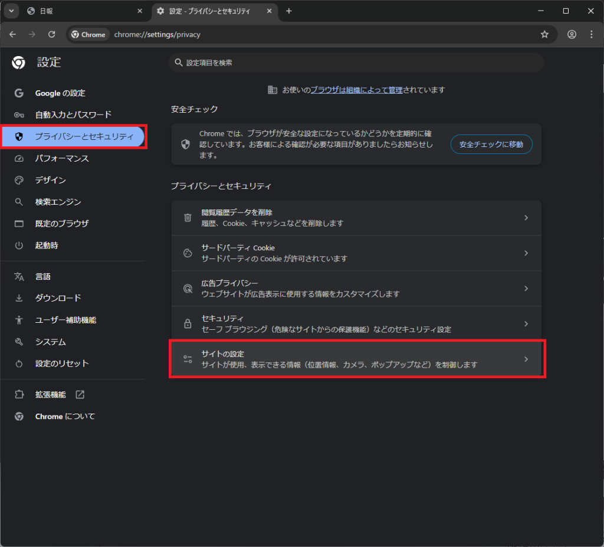Click the back navigation arrow
Screen dimensions: 604x547
[x=13, y=35]
